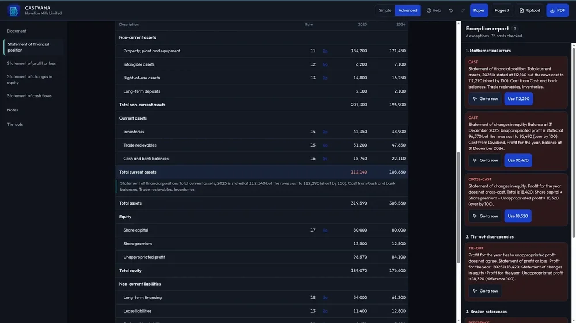Viewport: 576px width, 323px height.
Task: Apply the Use 96,470 fix
Action: [518, 160]
